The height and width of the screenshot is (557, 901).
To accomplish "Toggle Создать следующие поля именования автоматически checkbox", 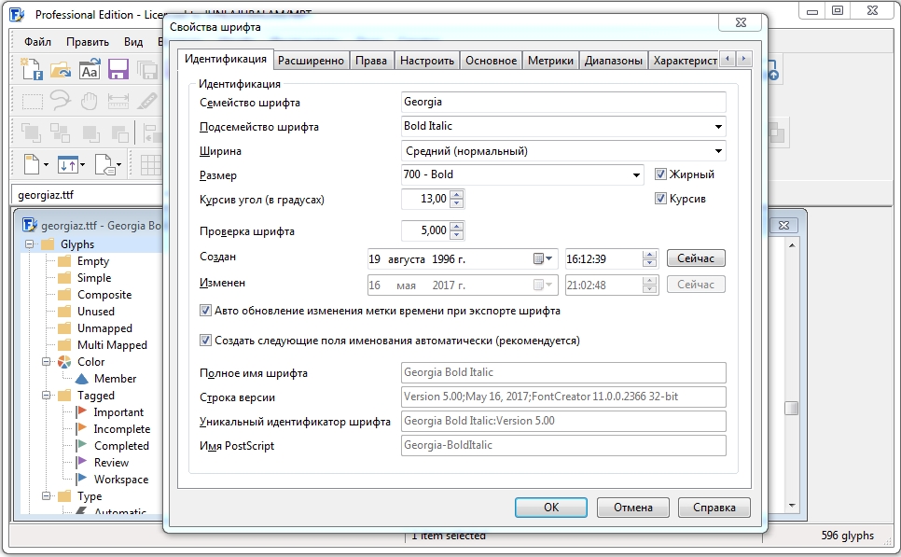I will pyautogui.click(x=205, y=341).
